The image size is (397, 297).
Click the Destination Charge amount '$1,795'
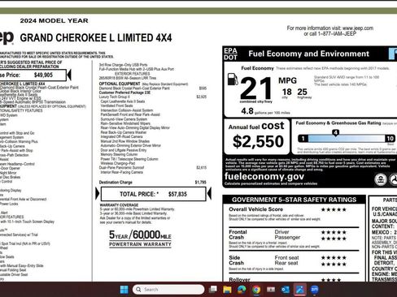point(200,183)
